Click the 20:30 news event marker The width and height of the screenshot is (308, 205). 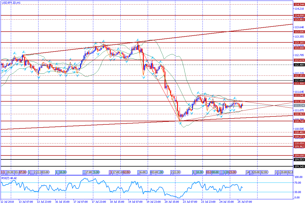point(10,172)
